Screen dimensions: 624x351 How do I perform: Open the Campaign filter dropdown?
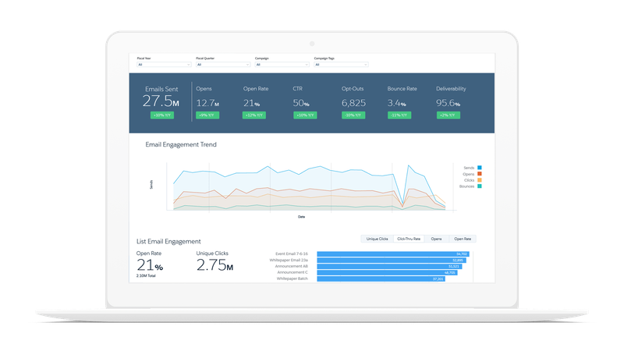click(x=282, y=65)
